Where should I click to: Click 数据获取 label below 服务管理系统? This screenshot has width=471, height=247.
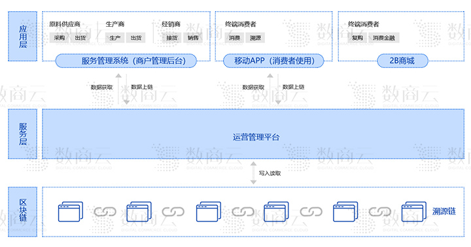point(102,87)
